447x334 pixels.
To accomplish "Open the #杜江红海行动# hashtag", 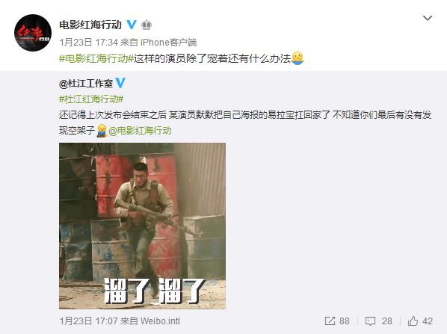I will pos(91,99).
